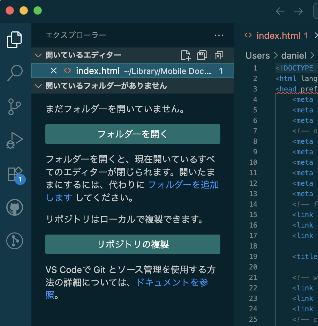Click the new untitled file icon

[186, 55]
